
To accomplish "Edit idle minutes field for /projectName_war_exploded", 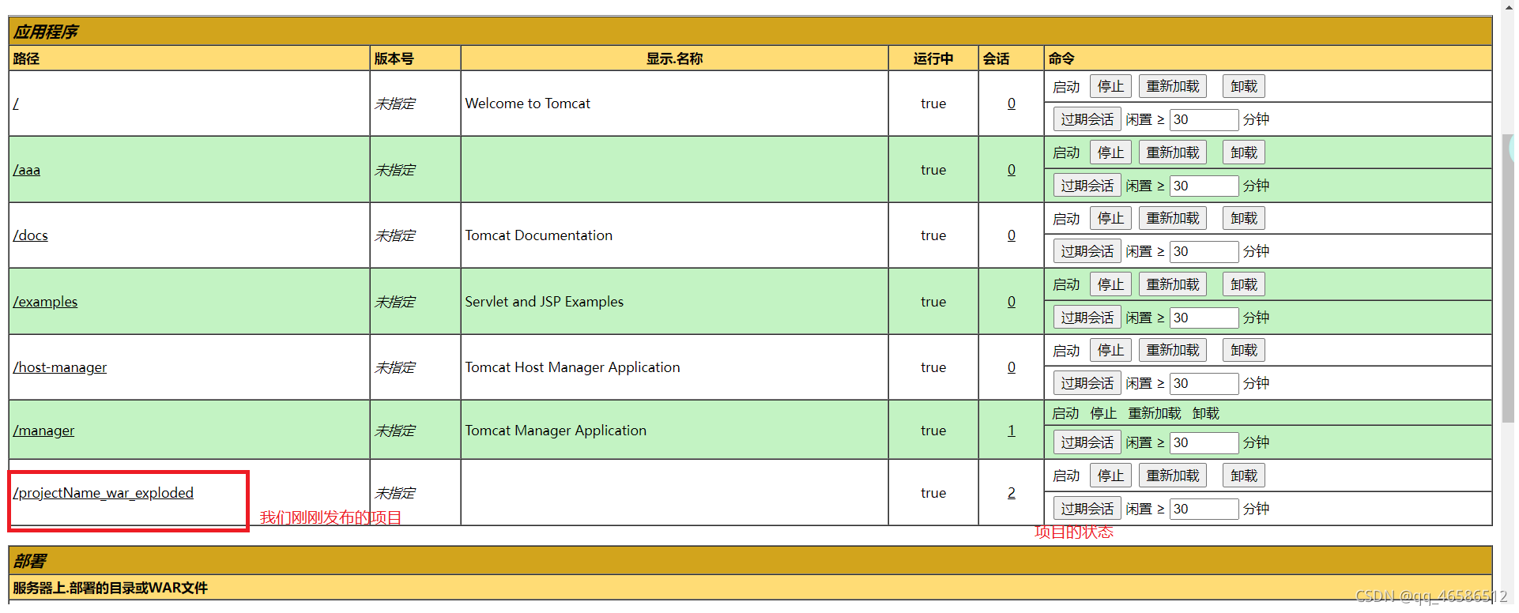I will [x=1204, y=509].
